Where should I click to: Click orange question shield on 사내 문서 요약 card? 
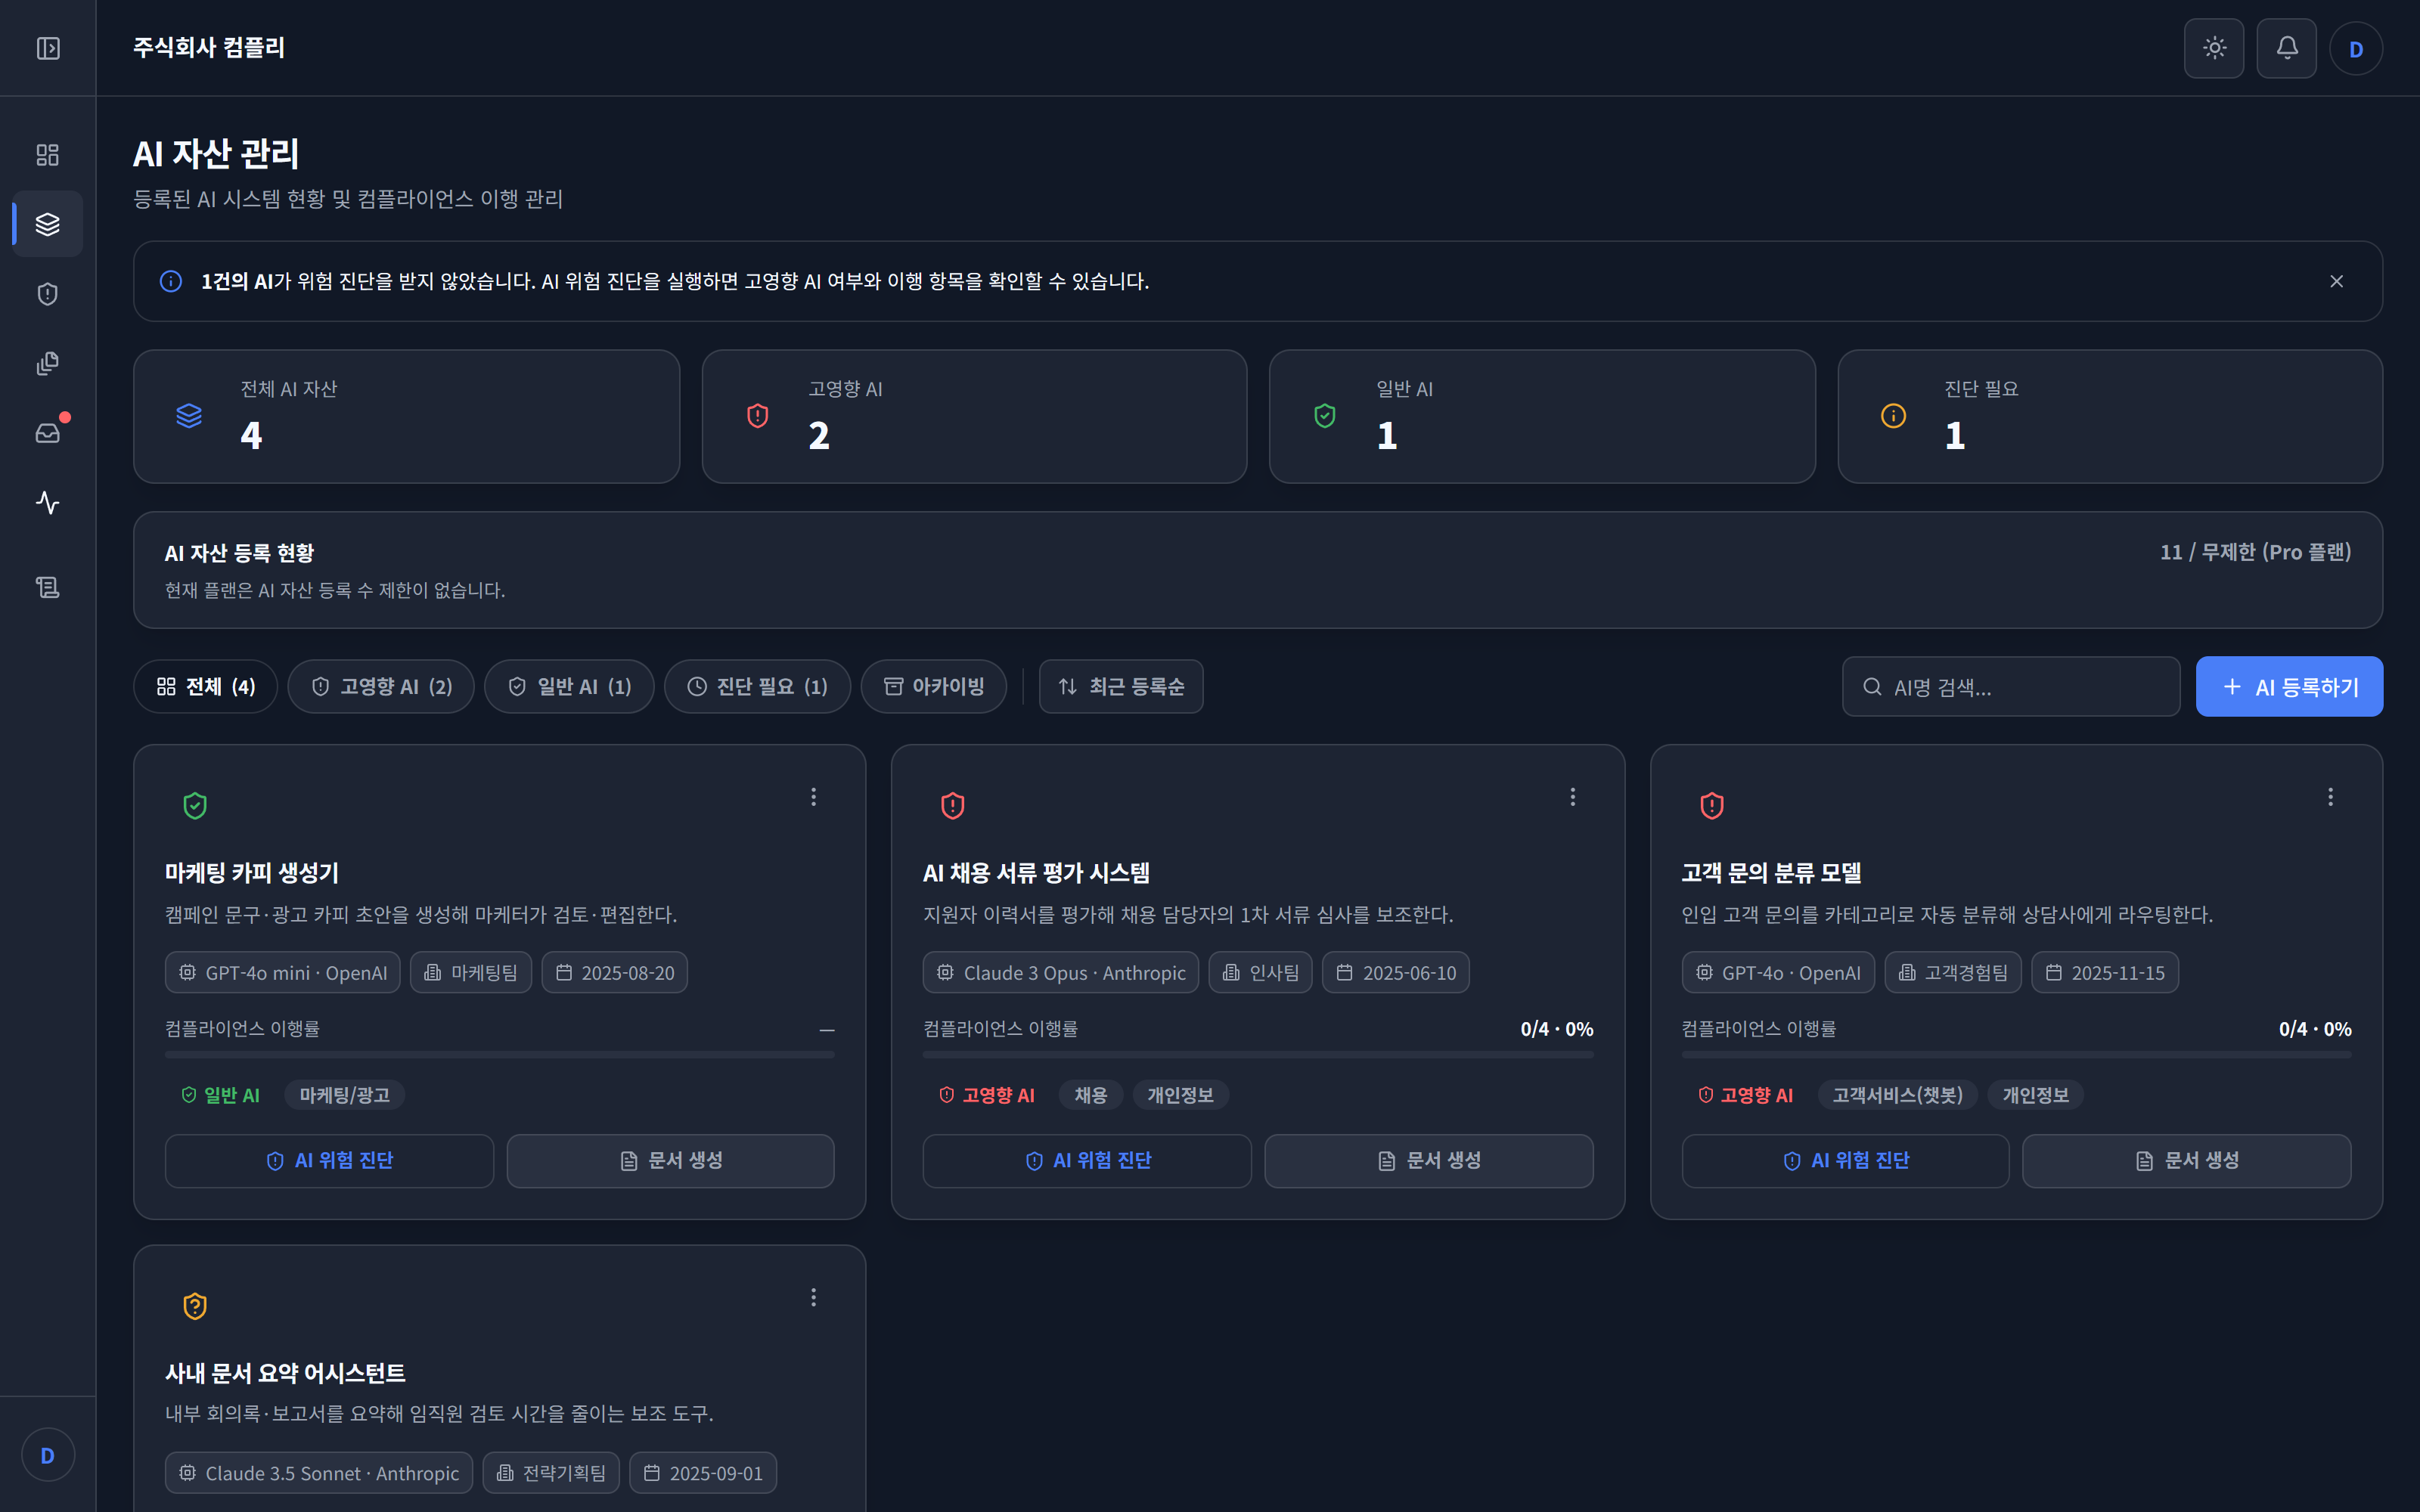coord(195,1306)
